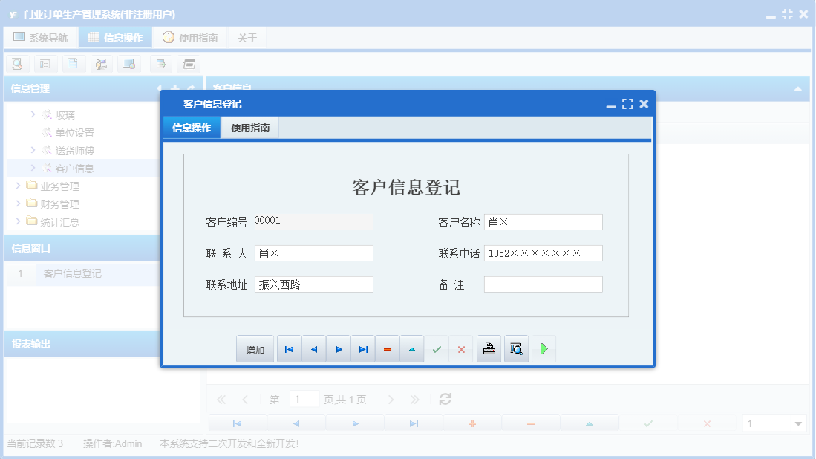
Task: Click the blue up triangle edit icon
Action: 411,348
